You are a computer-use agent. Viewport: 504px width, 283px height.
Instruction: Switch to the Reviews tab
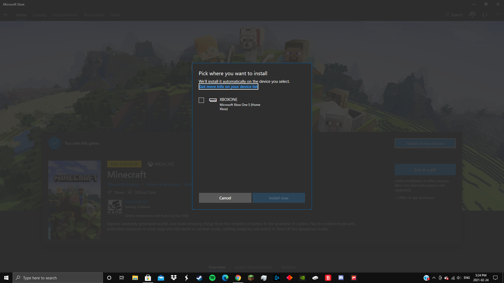[x=288, y=267]
